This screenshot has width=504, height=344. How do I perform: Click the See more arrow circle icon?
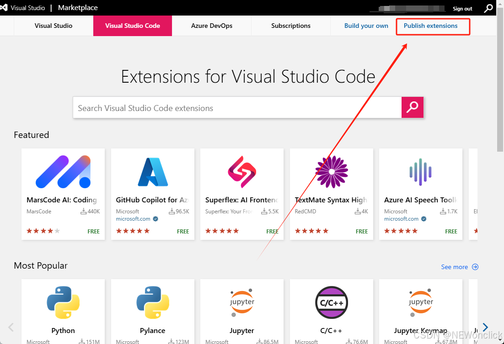coord(475,267)
